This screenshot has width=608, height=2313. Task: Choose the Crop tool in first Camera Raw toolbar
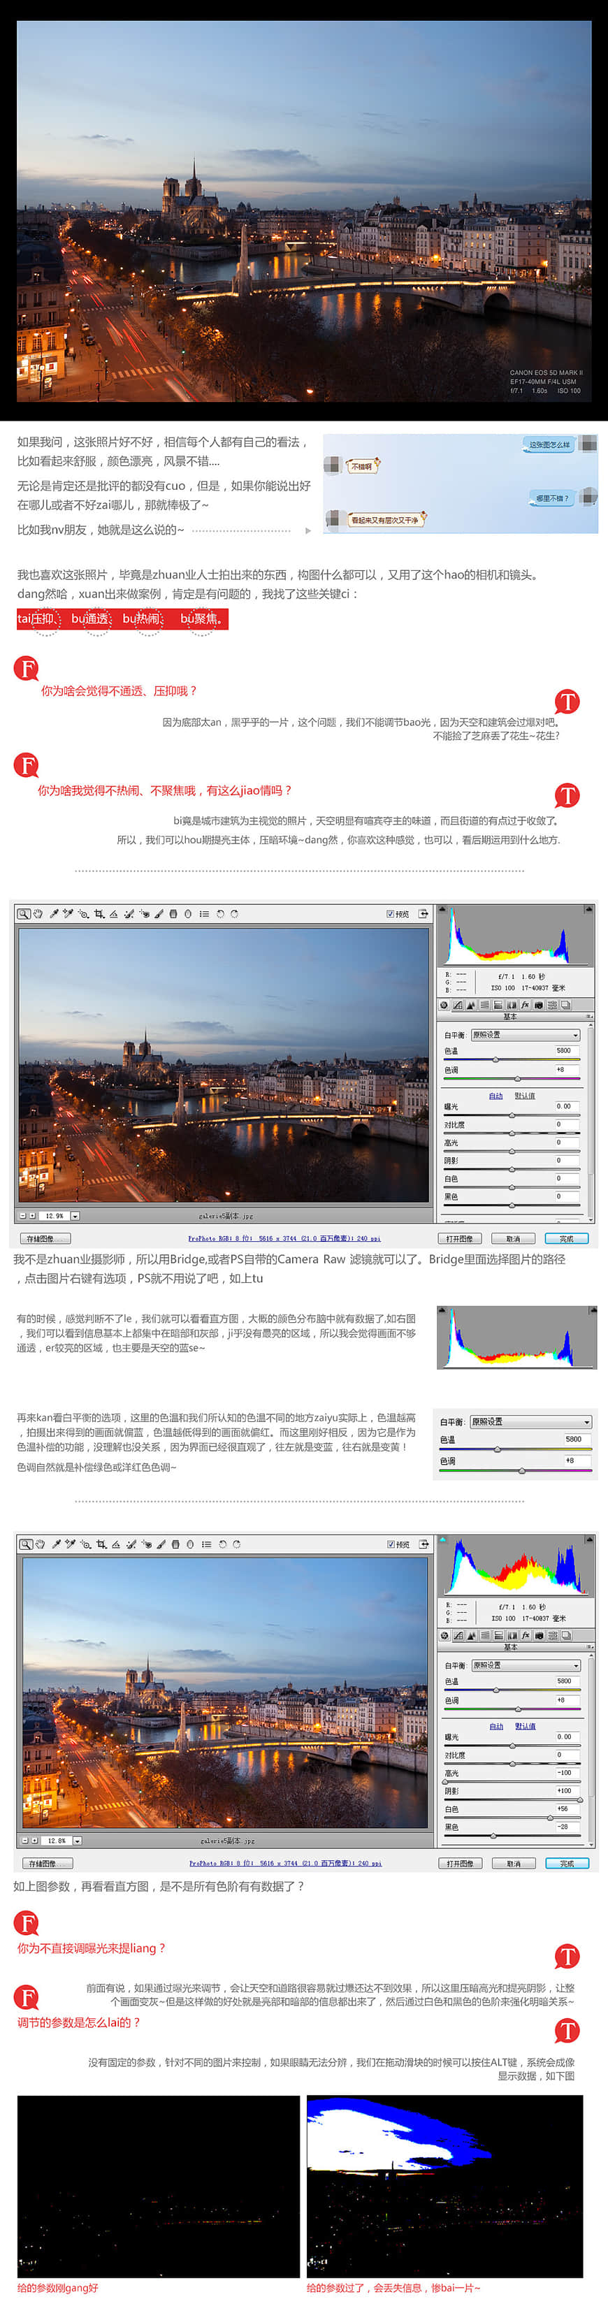click(99, 914)
